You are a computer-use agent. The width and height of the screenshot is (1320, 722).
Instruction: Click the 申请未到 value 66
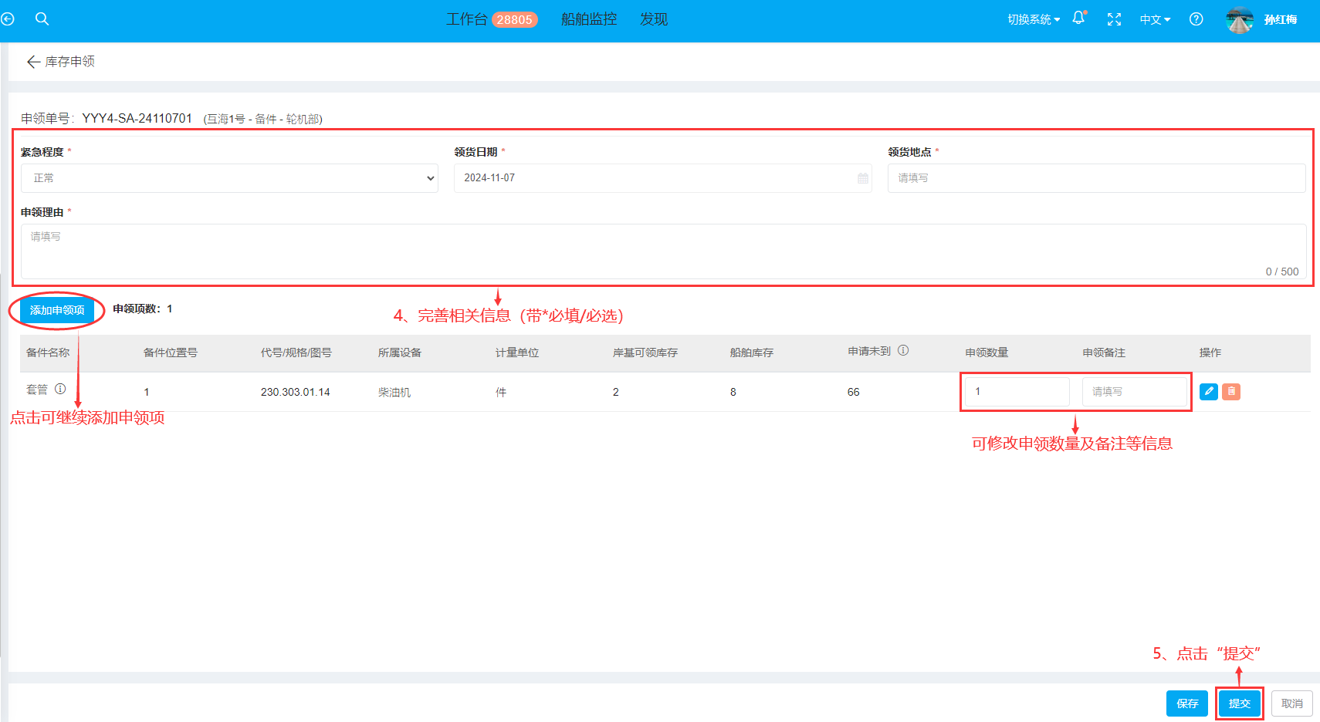tap(854, 393)
